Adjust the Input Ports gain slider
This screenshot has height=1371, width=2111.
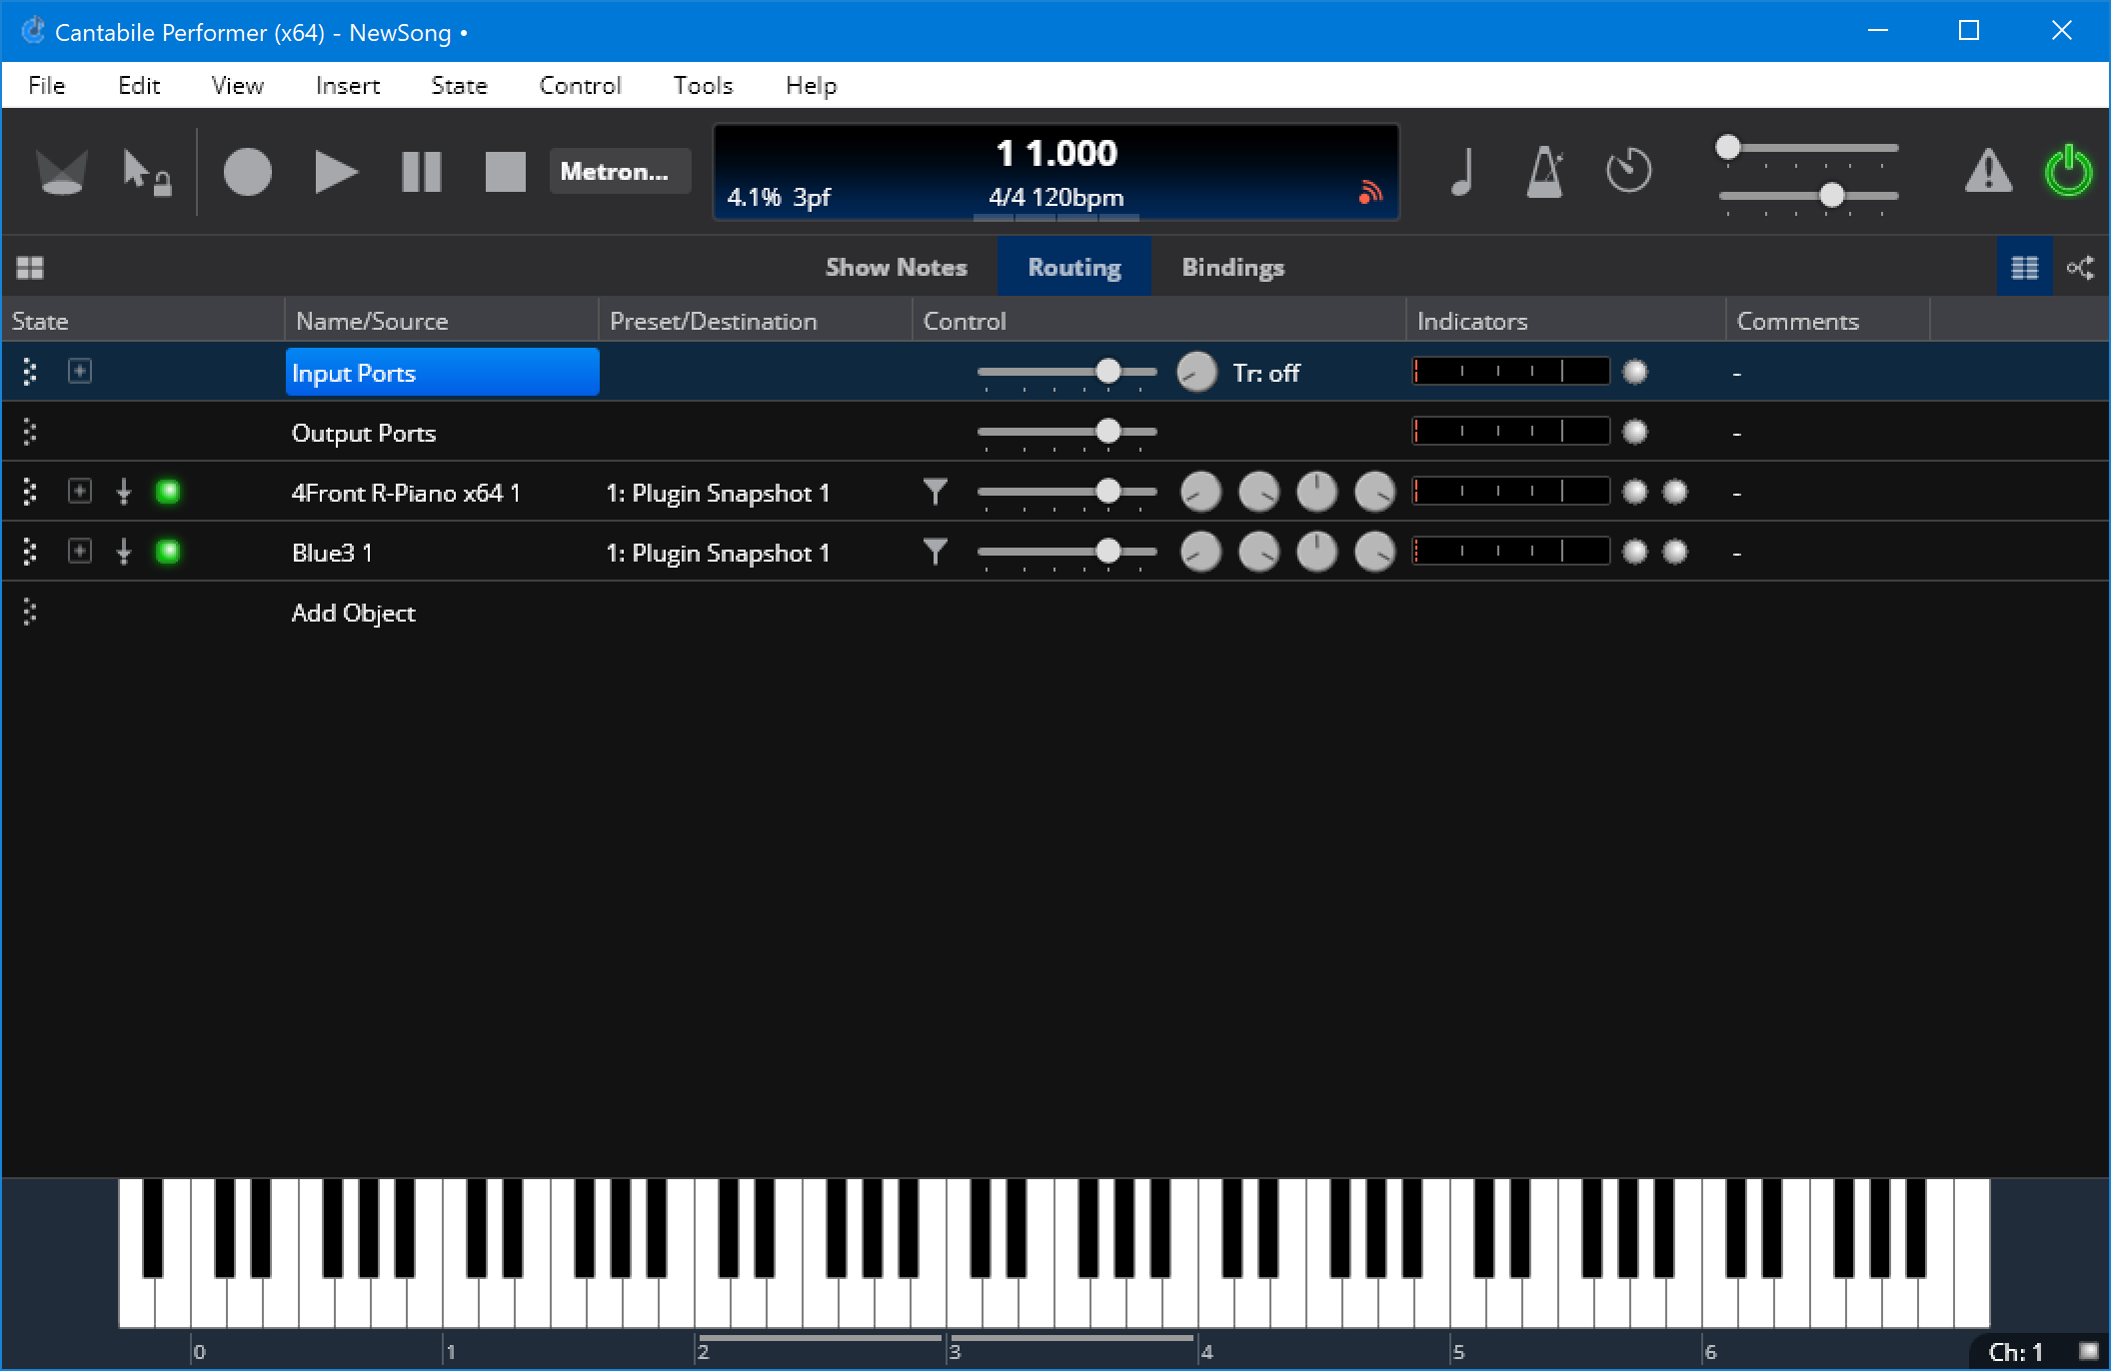pos(1066,373)
